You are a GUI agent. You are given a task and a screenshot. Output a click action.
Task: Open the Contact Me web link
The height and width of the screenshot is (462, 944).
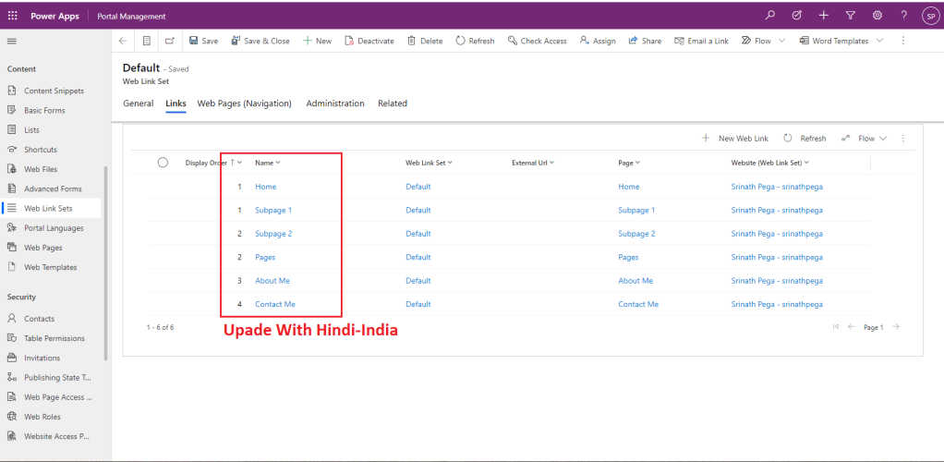pyautogui.click(x=275, y=304)
